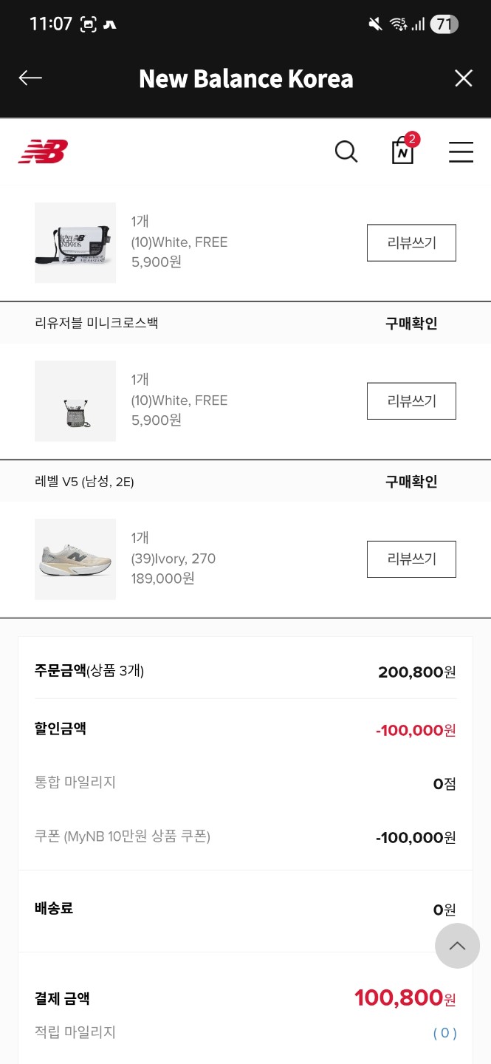Tap the 적립 마일리지 (0) value
The height and width of the screenshot is (1064, 491).
pyautogui.click(x=444, y=1033)
